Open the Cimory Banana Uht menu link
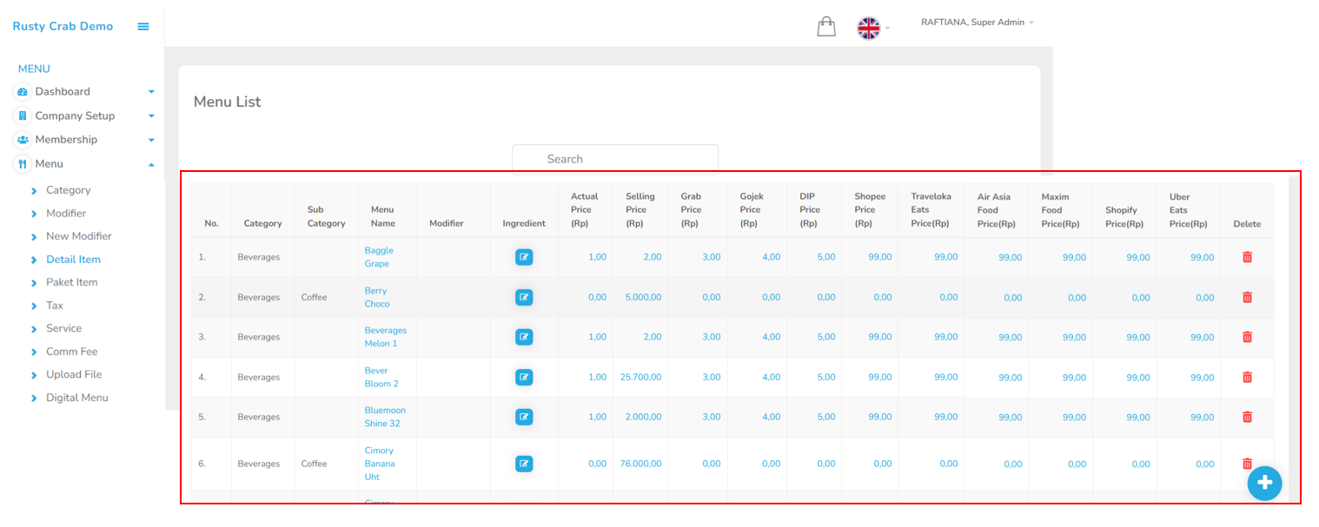 tap(379, 464)
